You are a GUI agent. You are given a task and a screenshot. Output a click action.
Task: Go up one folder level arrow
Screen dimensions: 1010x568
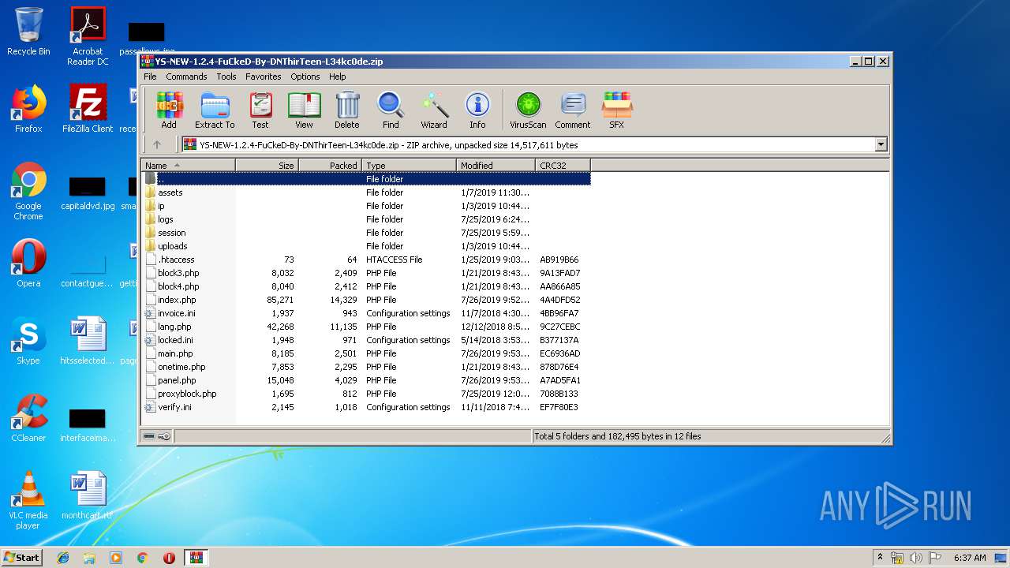coord(157,144)
